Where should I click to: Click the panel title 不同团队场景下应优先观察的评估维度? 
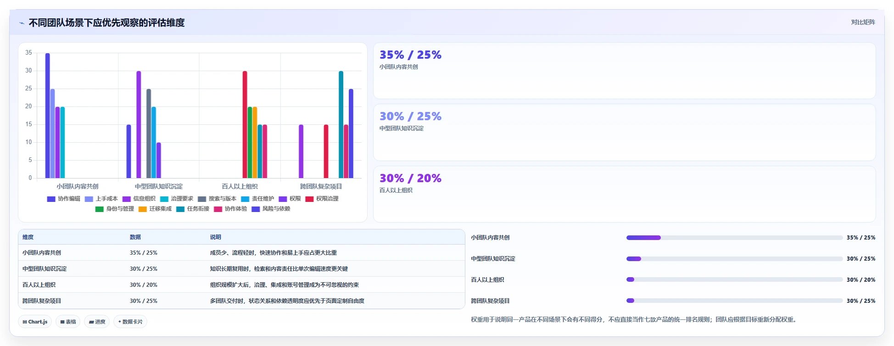[x=107, y=22]
